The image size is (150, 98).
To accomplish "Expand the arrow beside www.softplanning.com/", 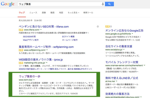I will coord(47,50).
